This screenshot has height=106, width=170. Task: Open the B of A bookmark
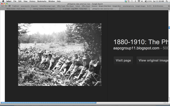(x=149, y=6)
